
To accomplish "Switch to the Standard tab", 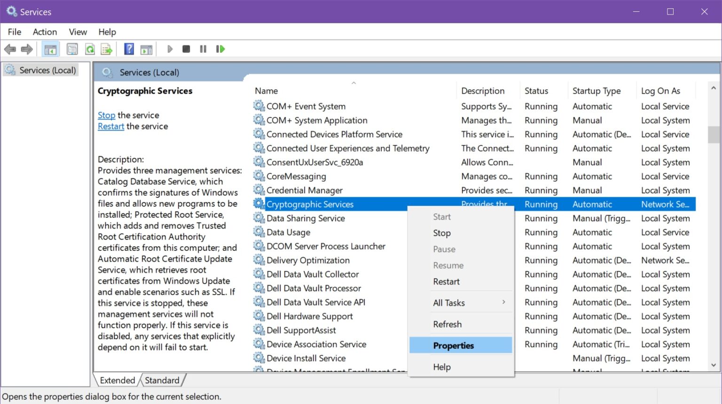I will pos(162,380).
